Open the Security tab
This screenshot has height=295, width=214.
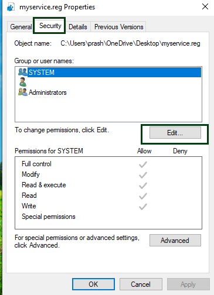tap(50, 26)
